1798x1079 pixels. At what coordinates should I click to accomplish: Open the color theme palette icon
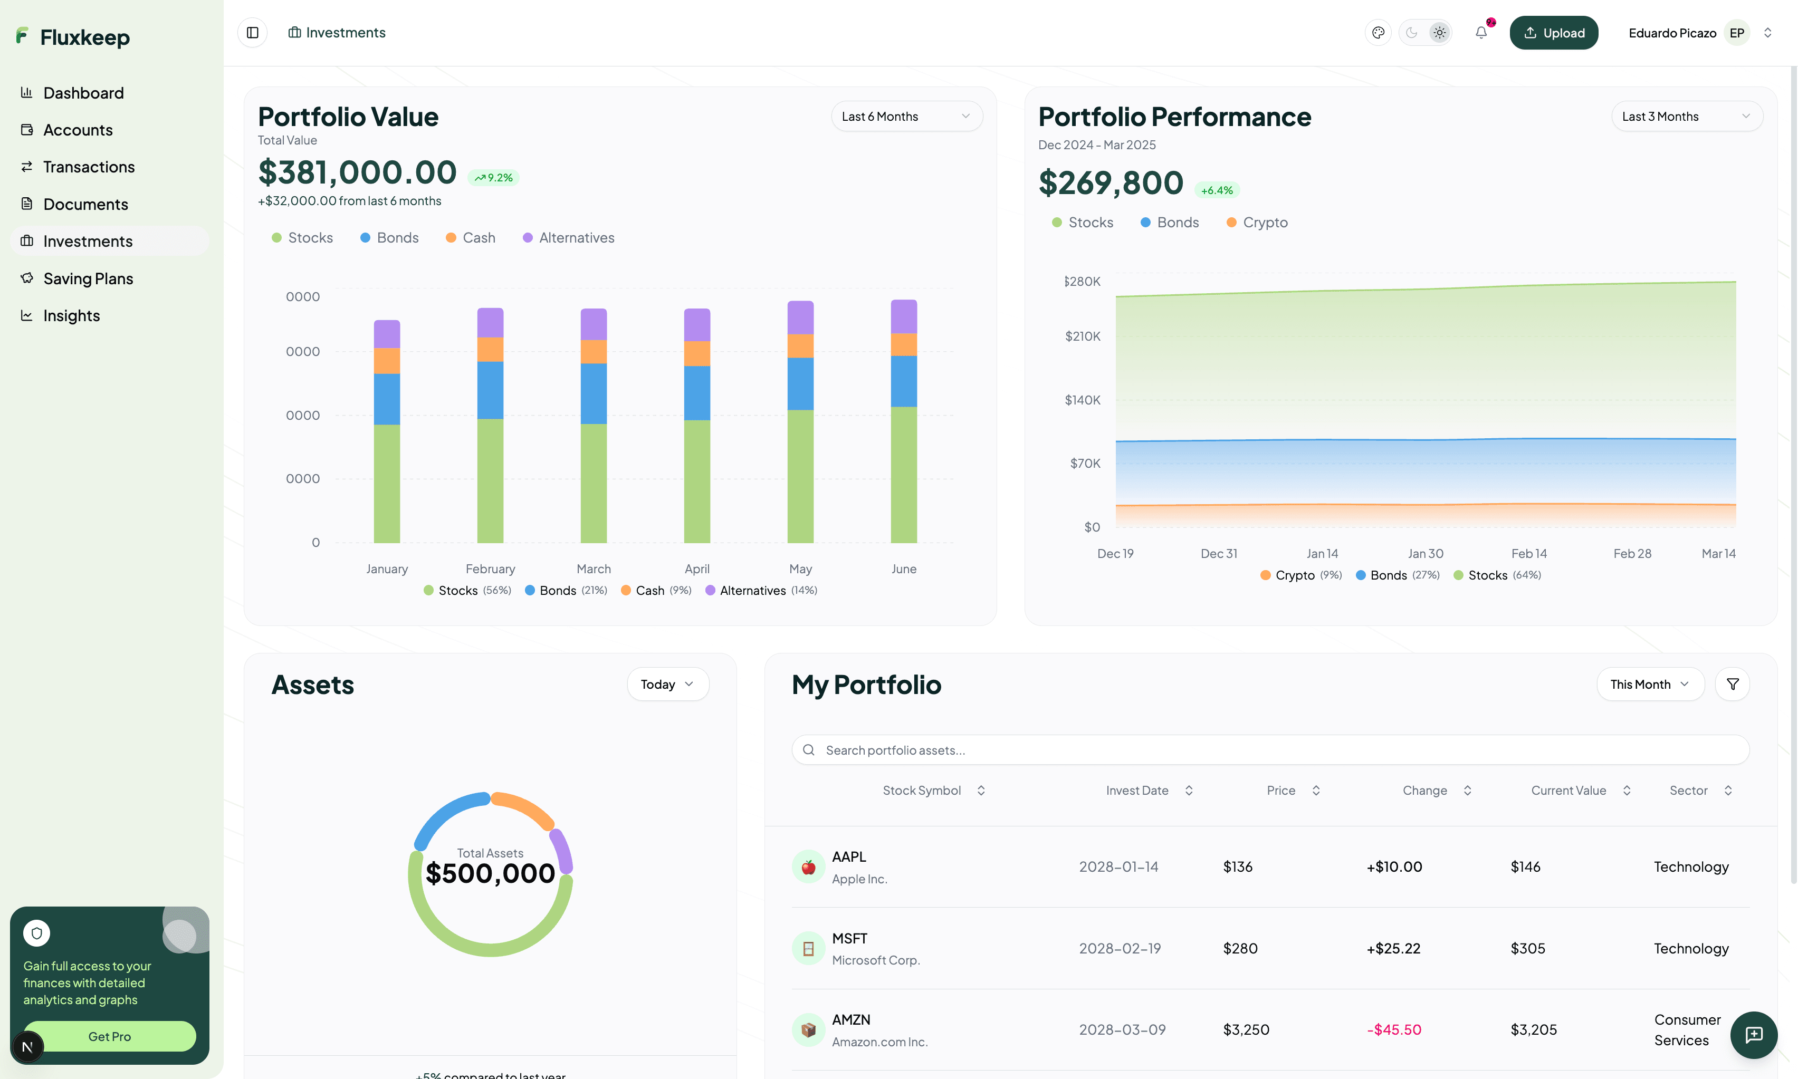click(x=1378, y=33)
